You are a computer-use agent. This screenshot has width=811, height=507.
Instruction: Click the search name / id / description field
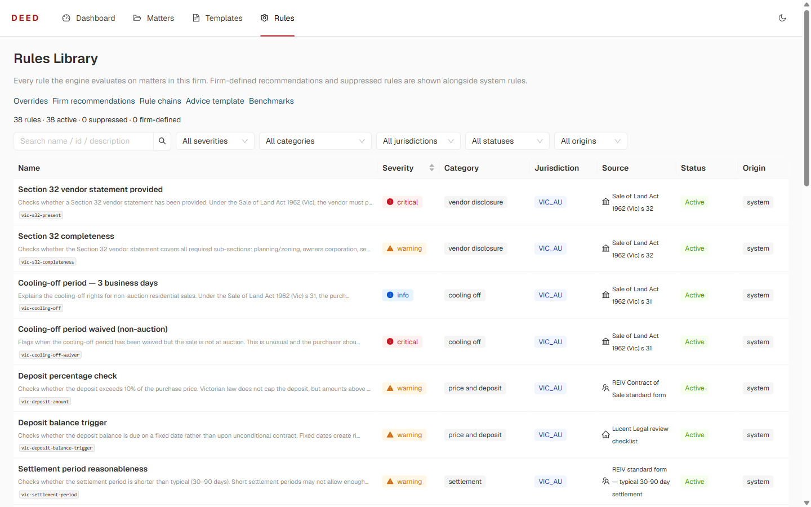click(x=83, y=141)
